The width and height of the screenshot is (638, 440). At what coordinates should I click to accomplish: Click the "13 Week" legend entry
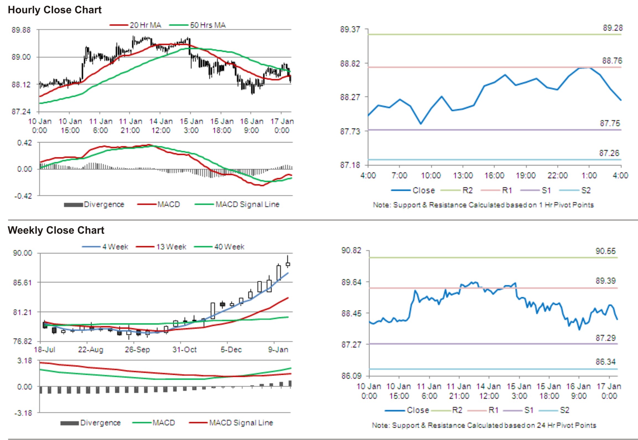point(161,247)
